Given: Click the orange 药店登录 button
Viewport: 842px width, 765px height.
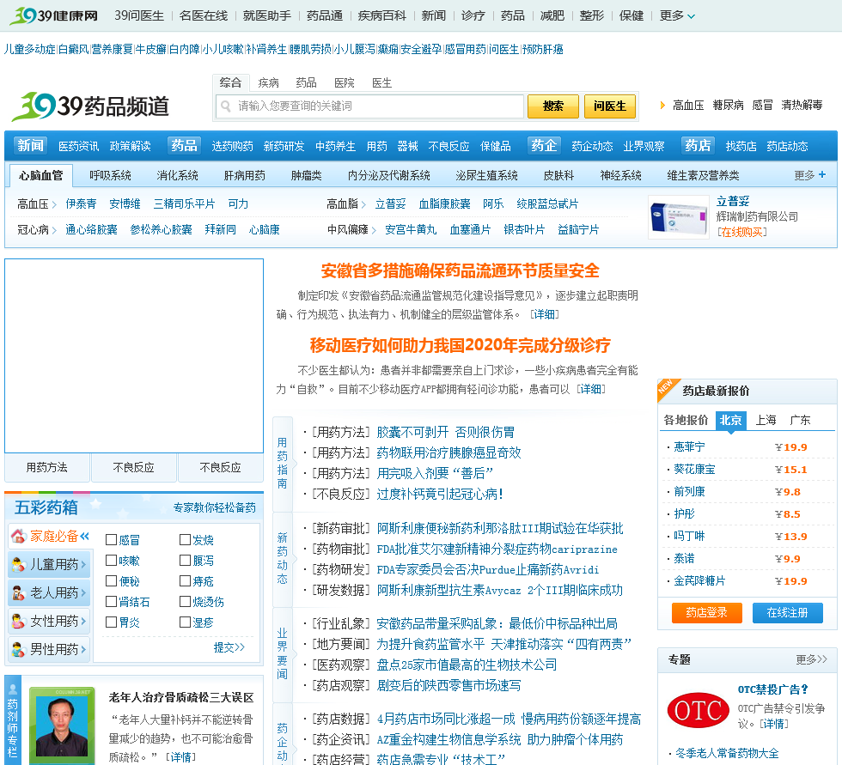Looking at the screenshot, I should 706,613.
